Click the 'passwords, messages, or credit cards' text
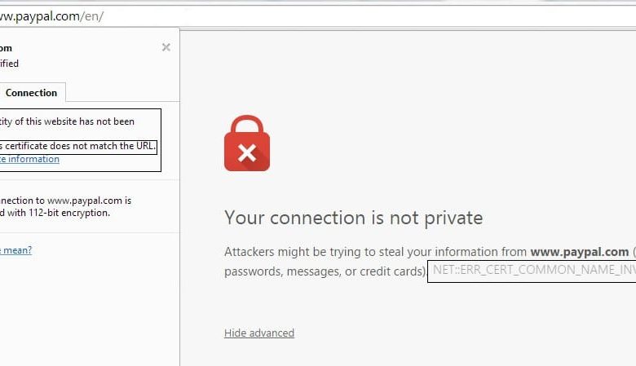 (325, 271)
